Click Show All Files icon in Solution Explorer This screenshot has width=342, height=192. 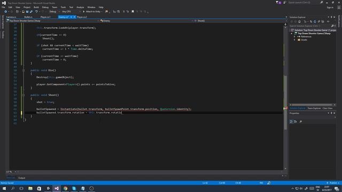tap(323, 21)
